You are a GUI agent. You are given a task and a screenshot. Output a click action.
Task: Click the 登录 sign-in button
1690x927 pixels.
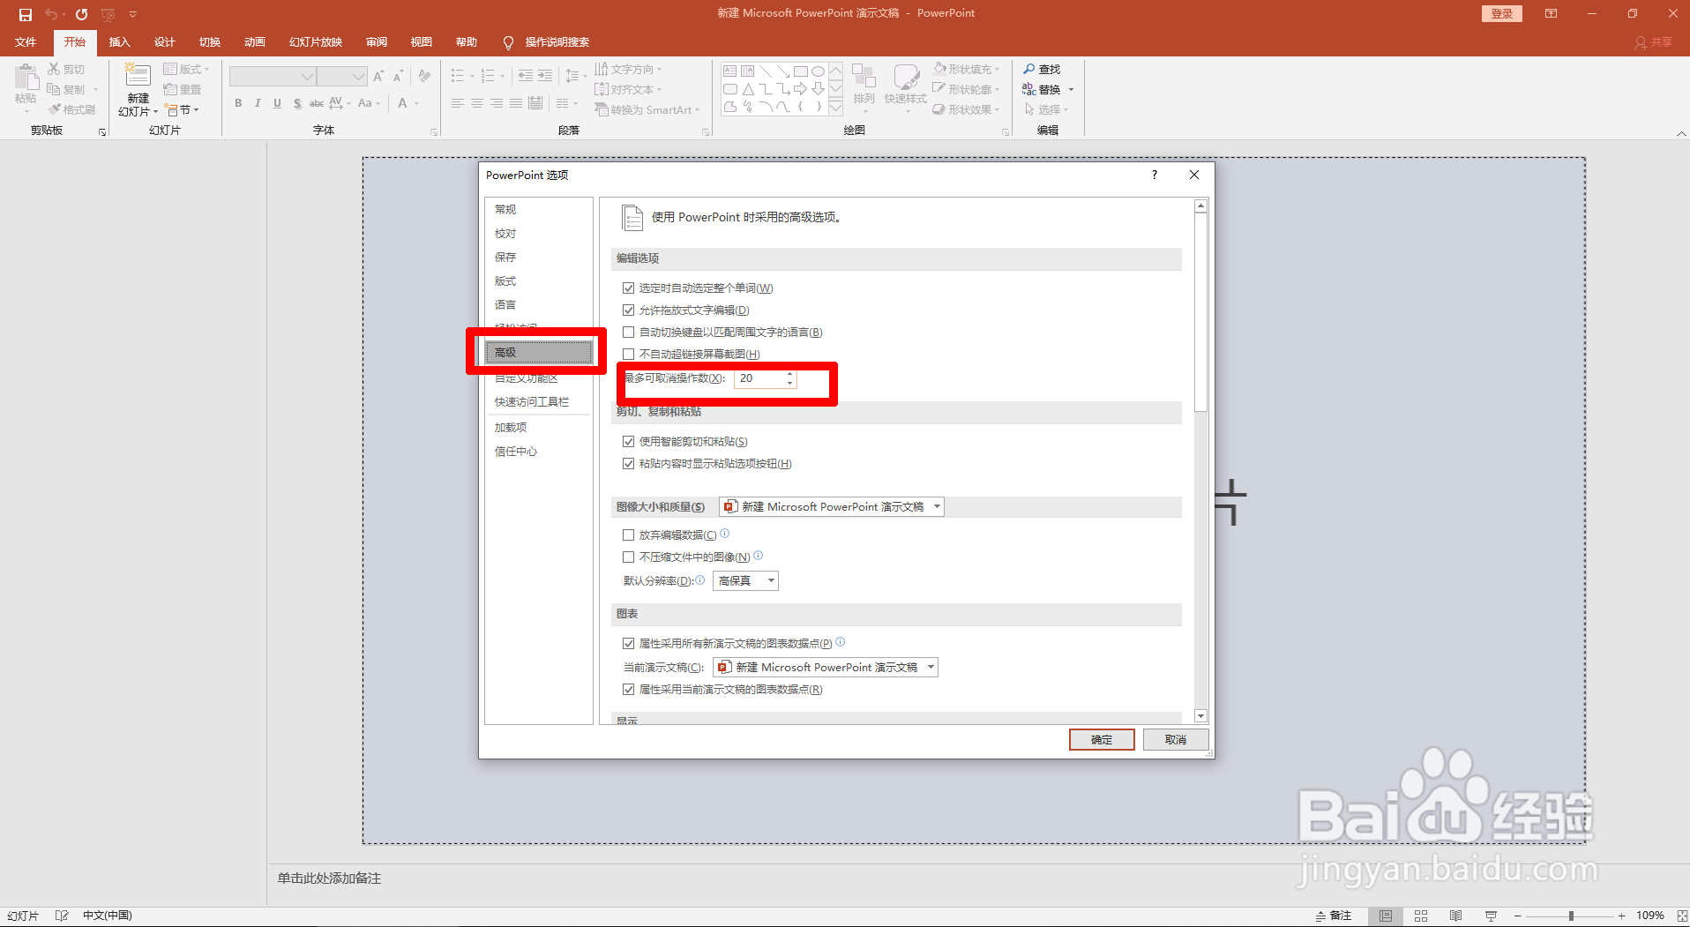1502,13
